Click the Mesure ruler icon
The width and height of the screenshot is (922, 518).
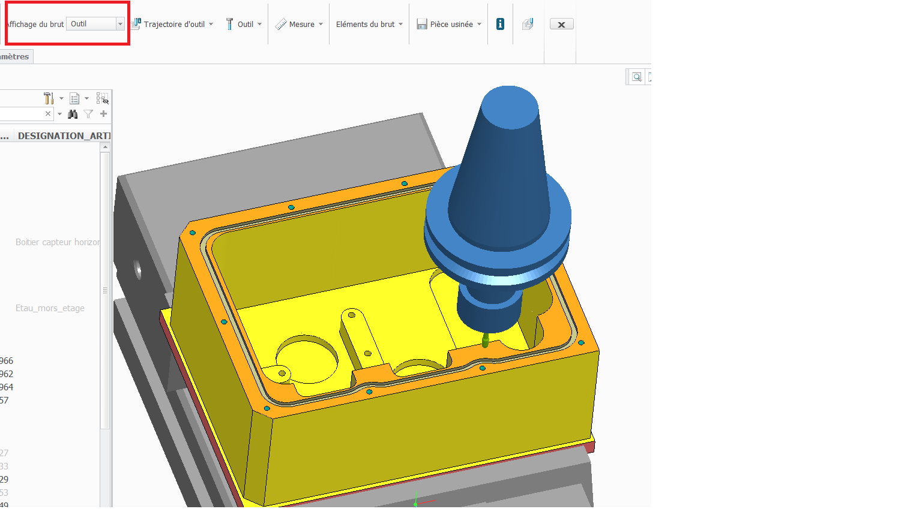tap(281, 25)
